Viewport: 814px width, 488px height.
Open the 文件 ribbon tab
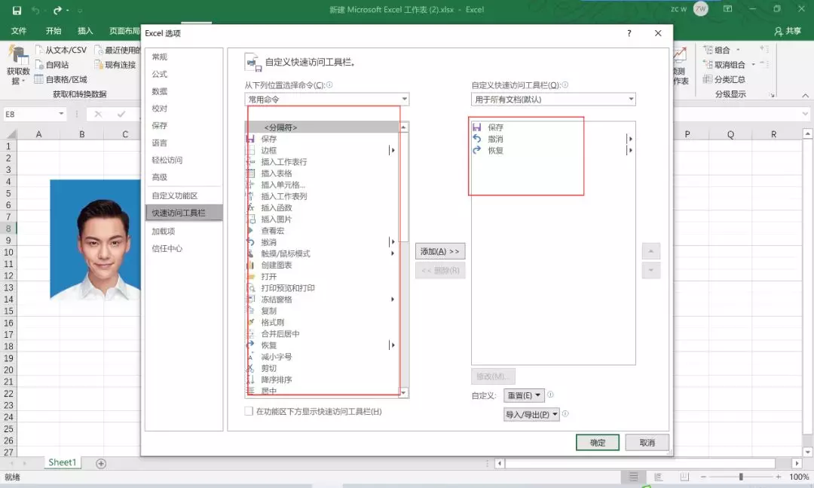click(x=19, y=31)
